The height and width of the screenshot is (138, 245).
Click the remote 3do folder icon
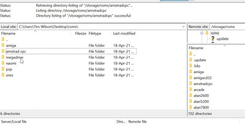point(191,66)
